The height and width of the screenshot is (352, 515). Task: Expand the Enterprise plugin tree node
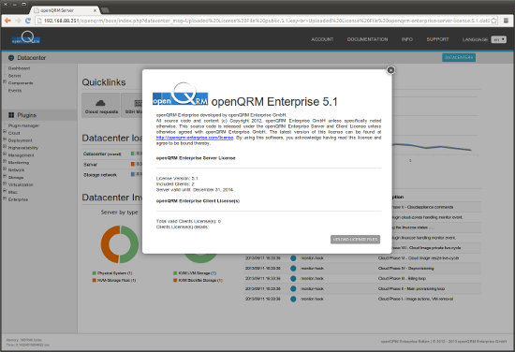pyautogui.click(x=5, y=198)
